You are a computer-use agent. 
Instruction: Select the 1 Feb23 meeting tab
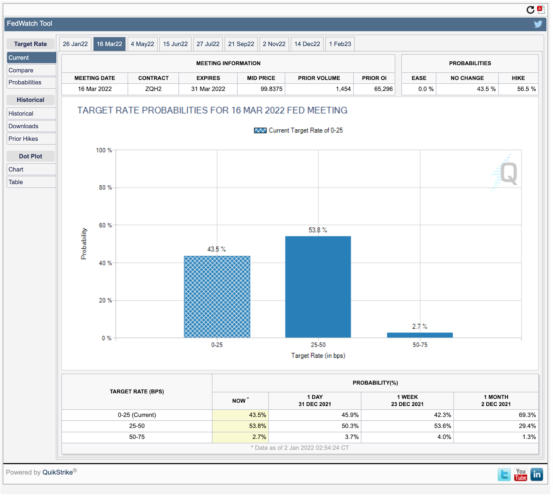click(340, 44)
